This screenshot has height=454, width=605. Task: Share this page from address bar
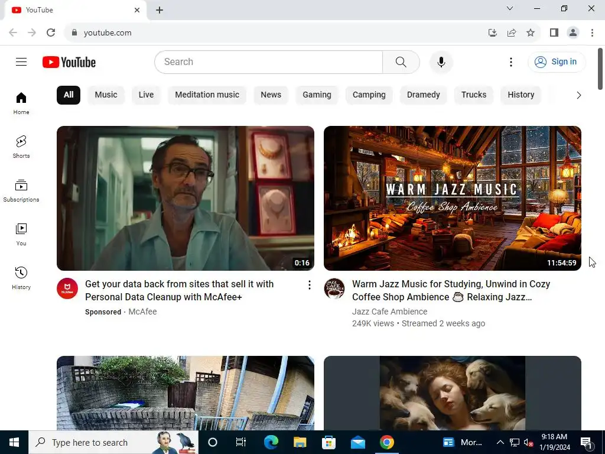(512, 33)
